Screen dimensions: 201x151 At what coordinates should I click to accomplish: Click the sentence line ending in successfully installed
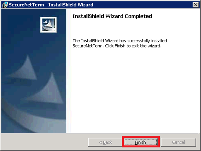click(x=120, y=41)
